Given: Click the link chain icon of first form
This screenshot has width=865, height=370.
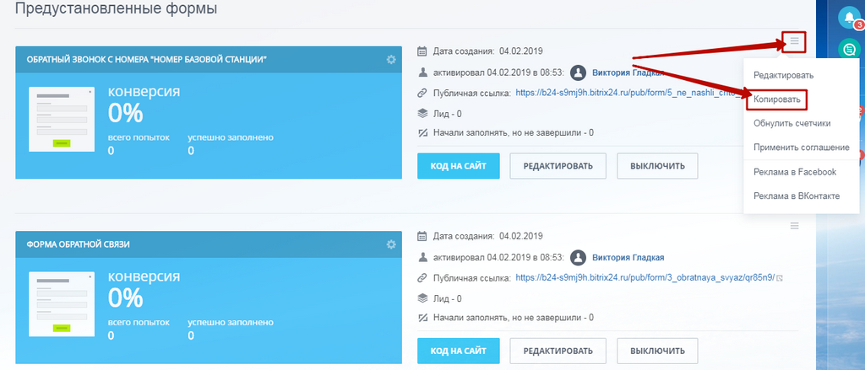Looking at the screenshot, I should click(x=422, y=93).
